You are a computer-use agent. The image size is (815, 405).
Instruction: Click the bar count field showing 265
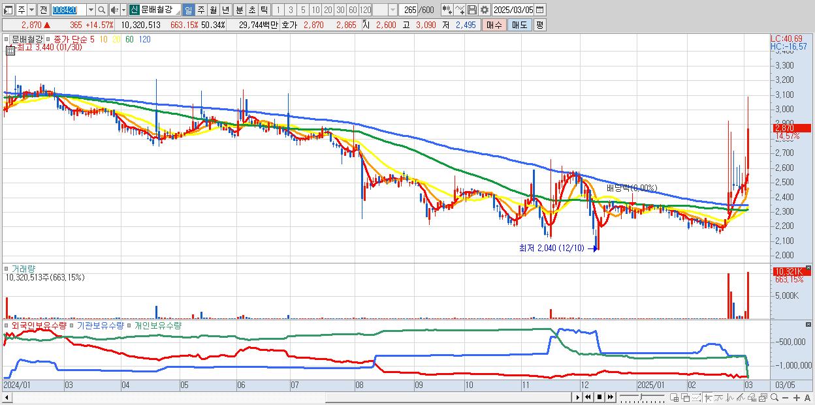click(408, 10)
